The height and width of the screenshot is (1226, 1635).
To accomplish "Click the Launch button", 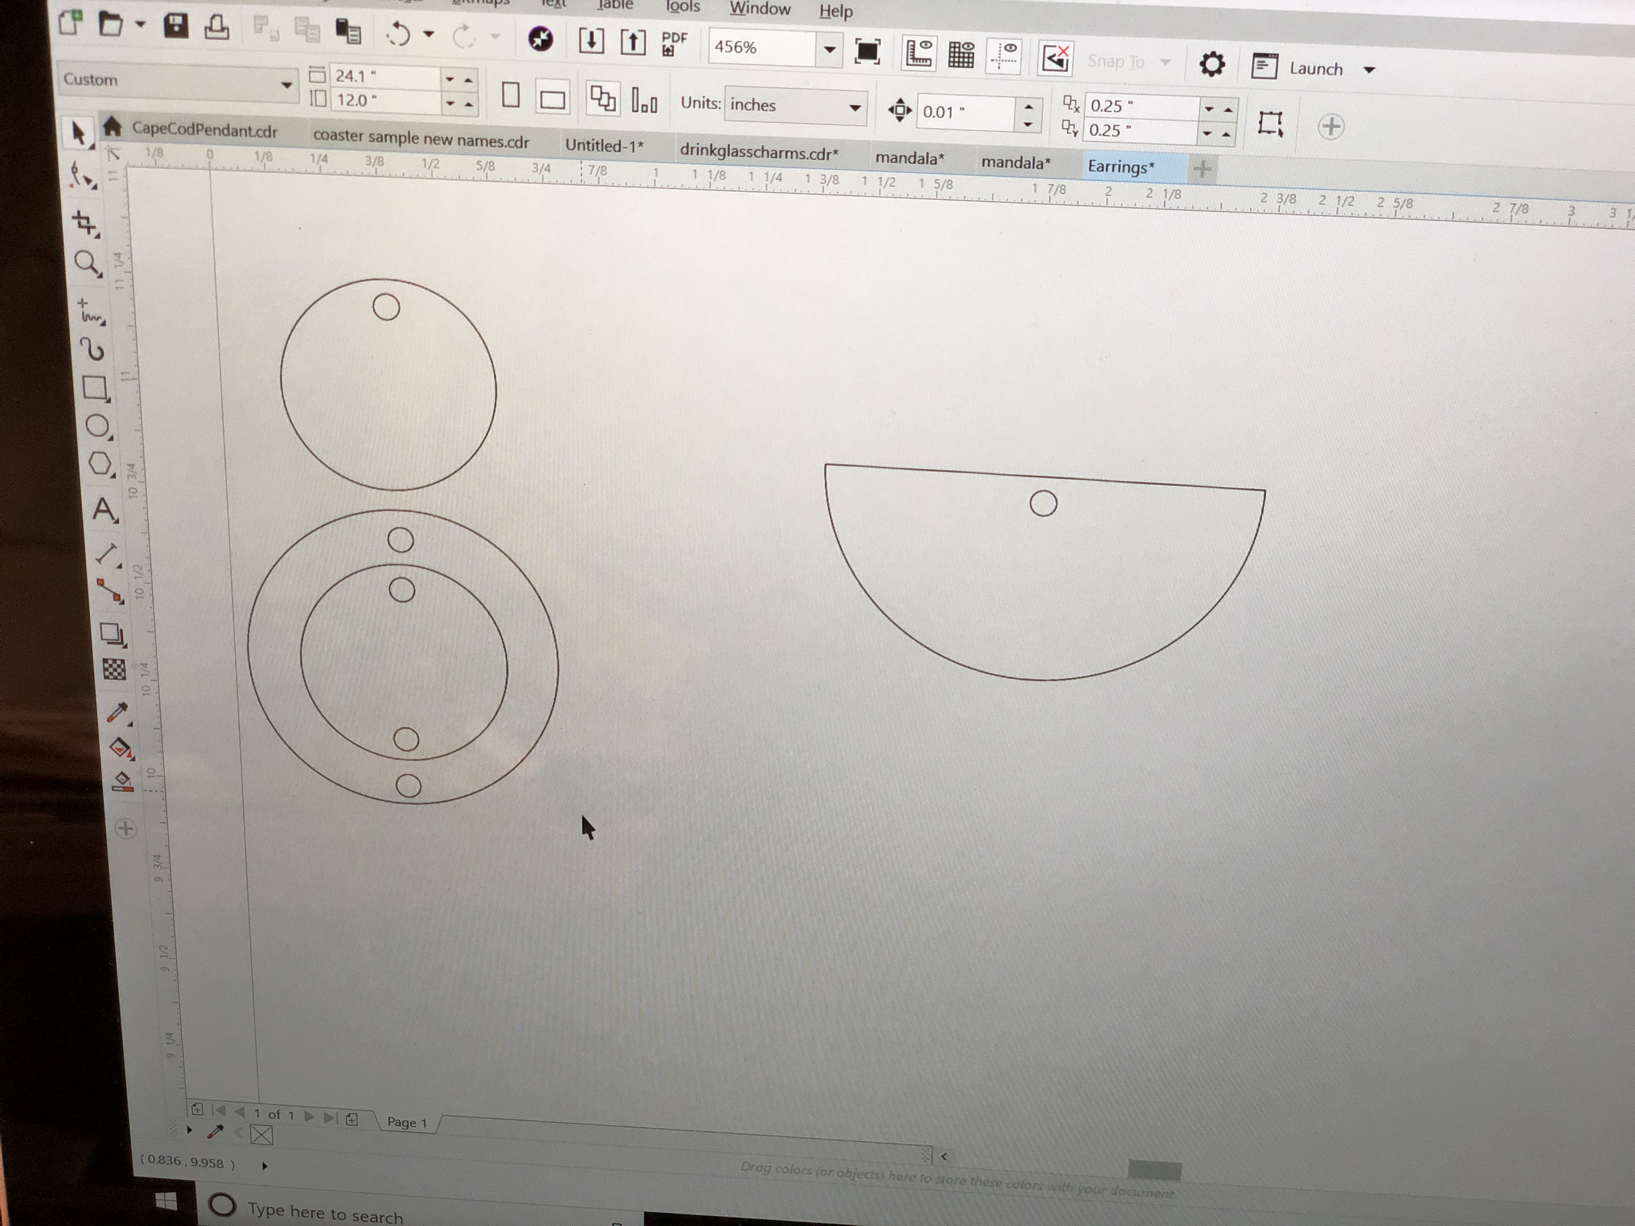I will [1298, 67].
